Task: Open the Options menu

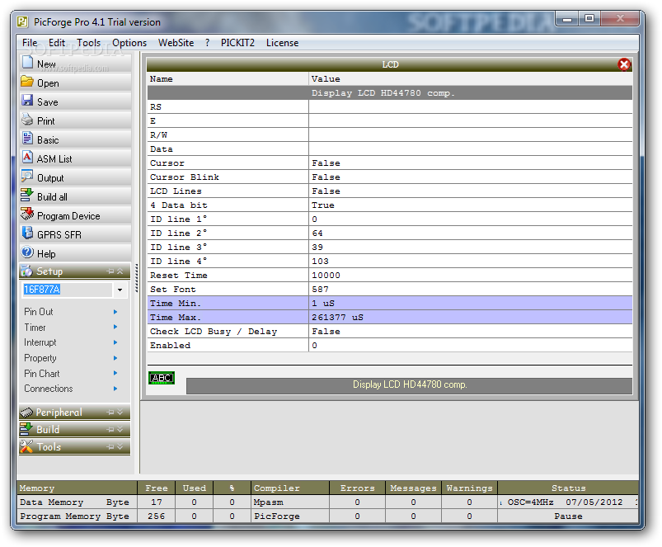Action: [x=129, y=43]
